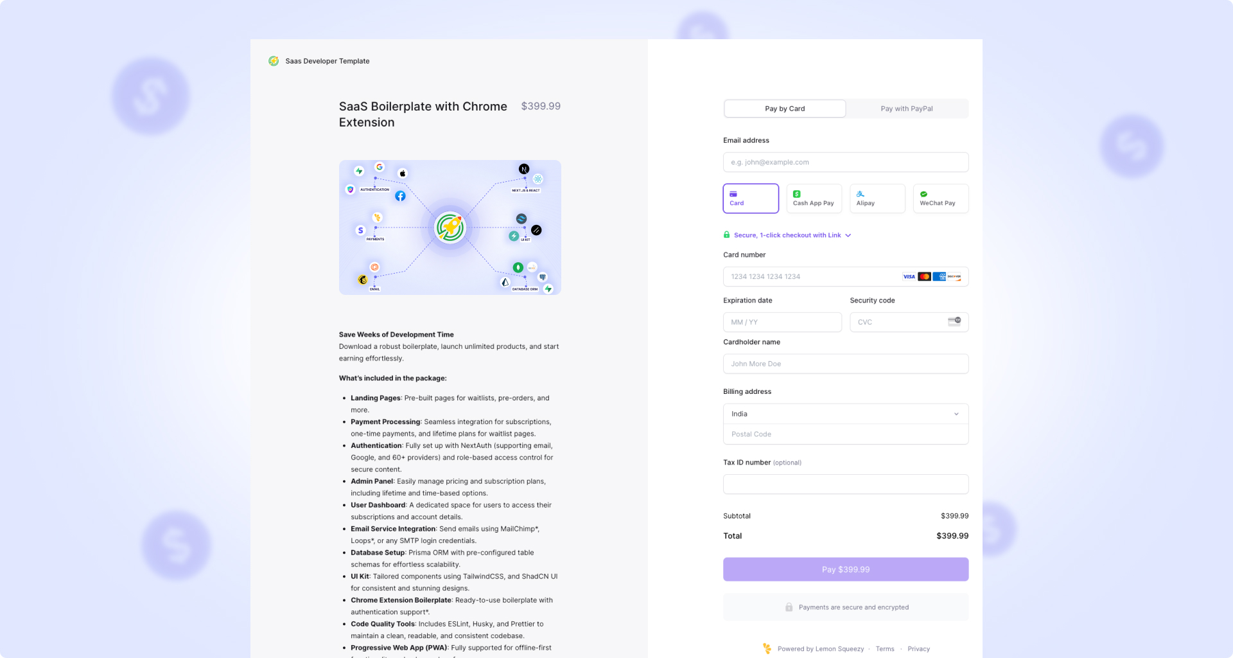
Task: Choose Alipay as payment method
Action: 877,199
